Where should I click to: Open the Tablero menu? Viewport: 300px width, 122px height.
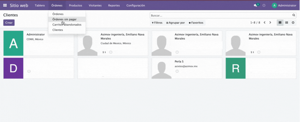tap(40, 5)
